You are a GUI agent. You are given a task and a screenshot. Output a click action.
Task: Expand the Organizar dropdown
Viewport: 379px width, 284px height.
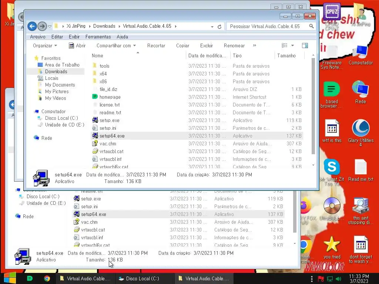coord(45,45)
